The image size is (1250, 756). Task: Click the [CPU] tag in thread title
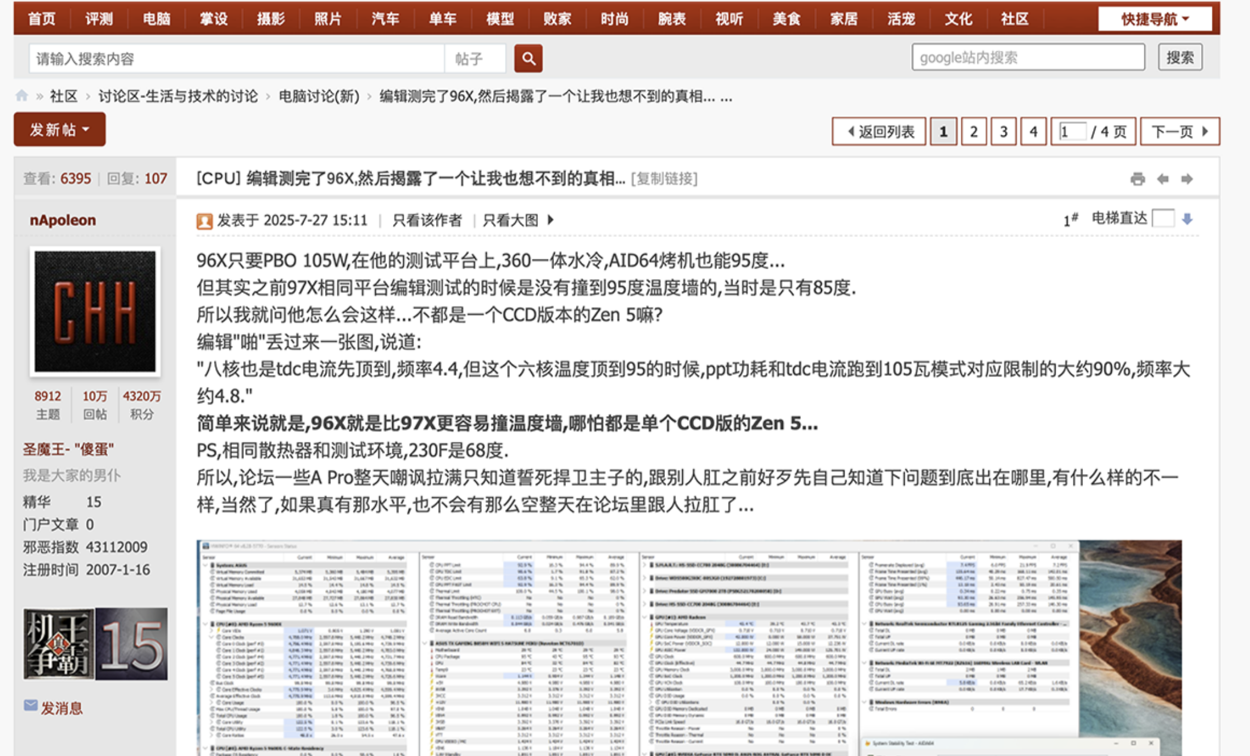click(218, 178)
